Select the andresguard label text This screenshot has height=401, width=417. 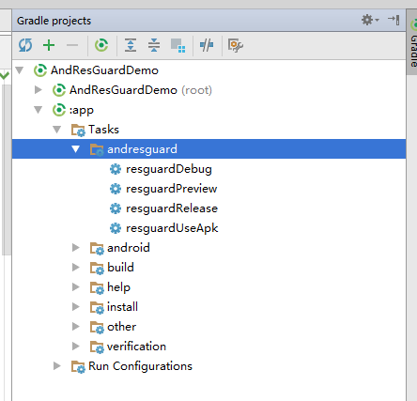(142, 149)
